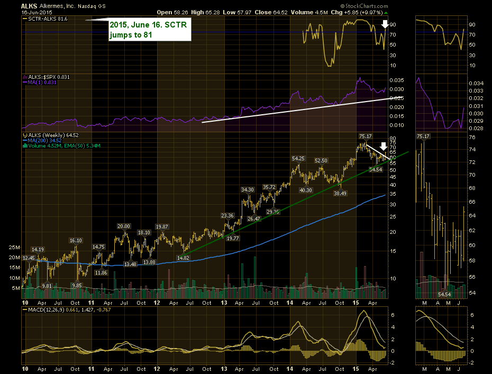
Task: Click the 38.49 price low label
Action: pyautogui.click(x=340, y=193)
